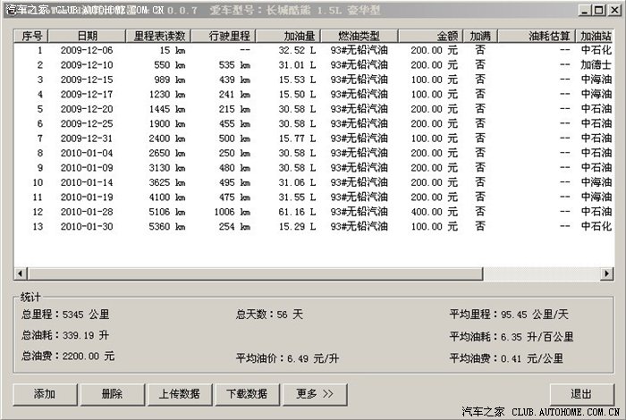Click the 添加 button
Screen dimensions: 626x420
pos(44,394)
